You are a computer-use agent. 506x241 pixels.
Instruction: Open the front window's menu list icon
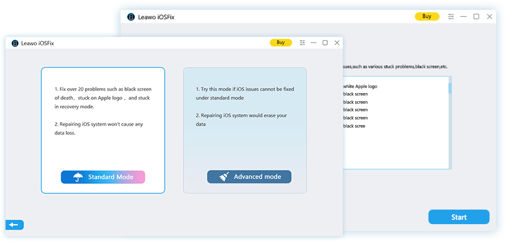[x=302, y=42]
